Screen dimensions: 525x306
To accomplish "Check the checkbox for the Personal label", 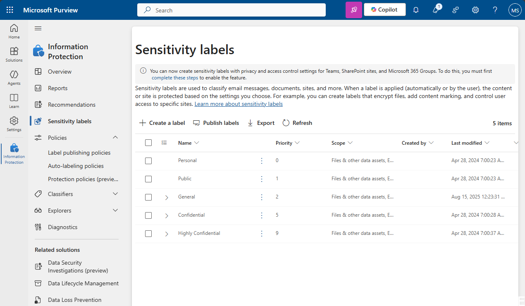I will [x=148, y=160].
